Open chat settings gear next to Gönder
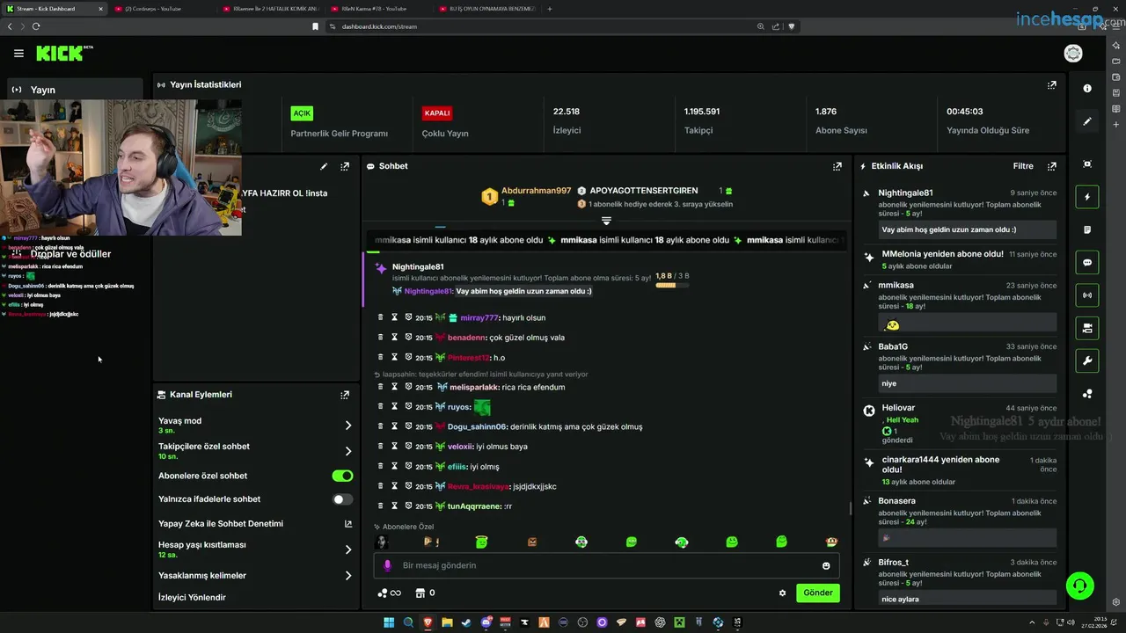This screenshot has height=633, width=1126. coord(782,593)
